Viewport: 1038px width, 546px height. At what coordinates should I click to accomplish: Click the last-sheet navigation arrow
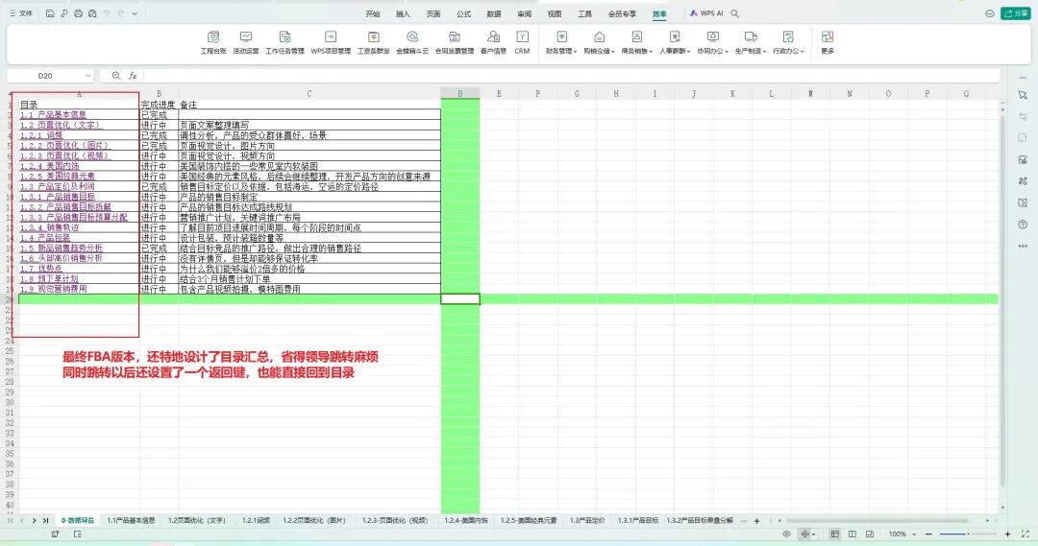(46, 521)
